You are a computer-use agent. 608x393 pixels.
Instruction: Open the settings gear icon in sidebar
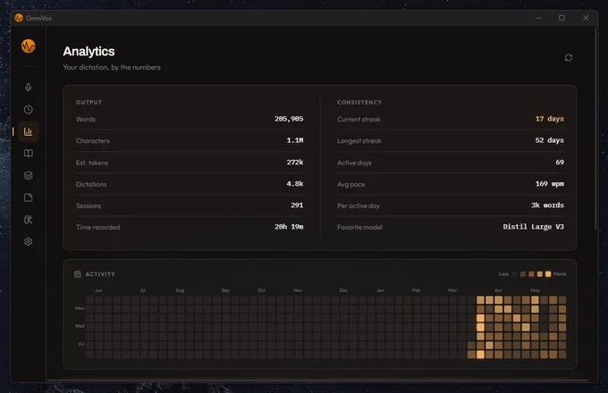29,242
